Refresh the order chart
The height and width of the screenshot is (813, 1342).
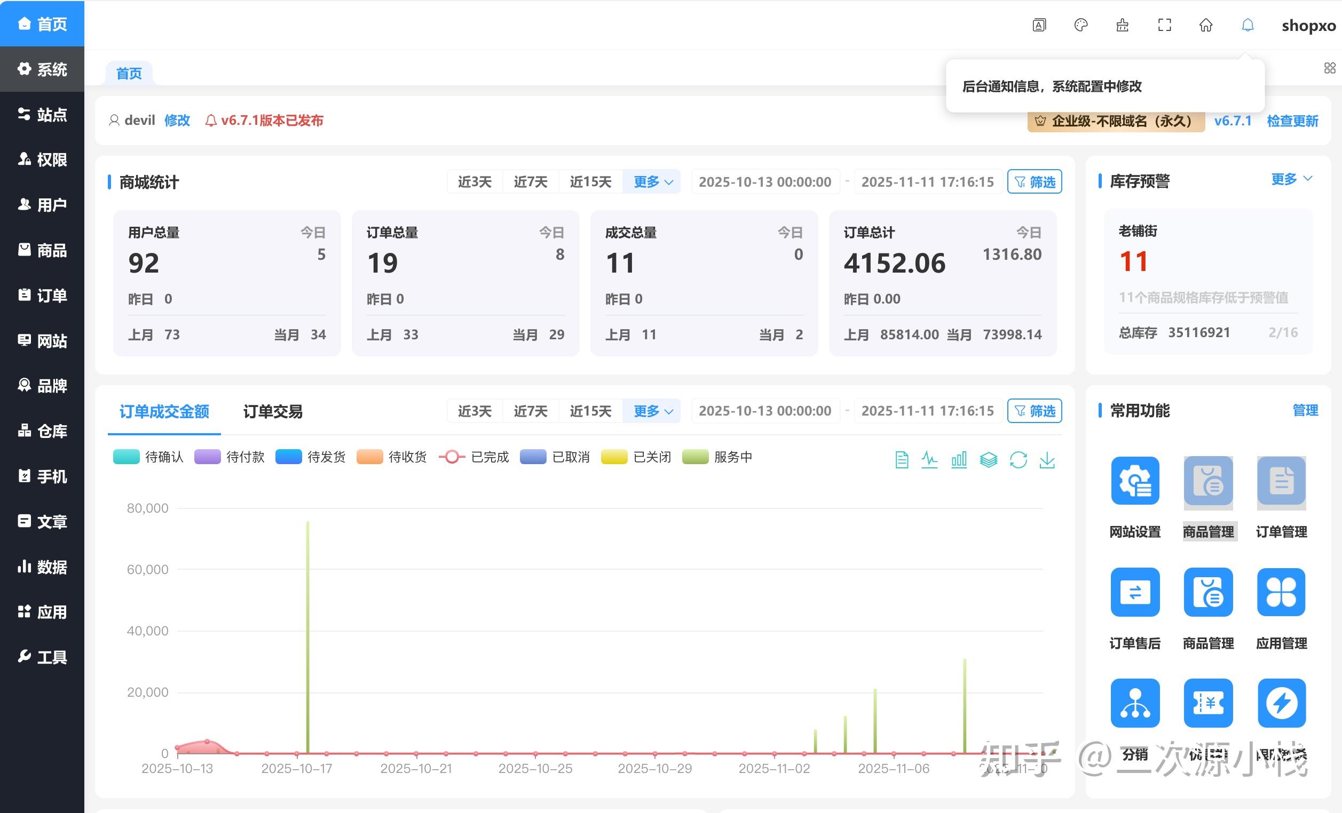[1018, 460]
